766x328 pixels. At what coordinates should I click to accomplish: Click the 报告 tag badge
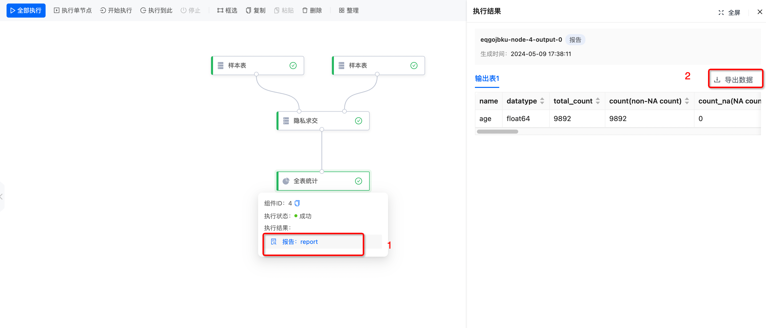[x=575, y=40]
